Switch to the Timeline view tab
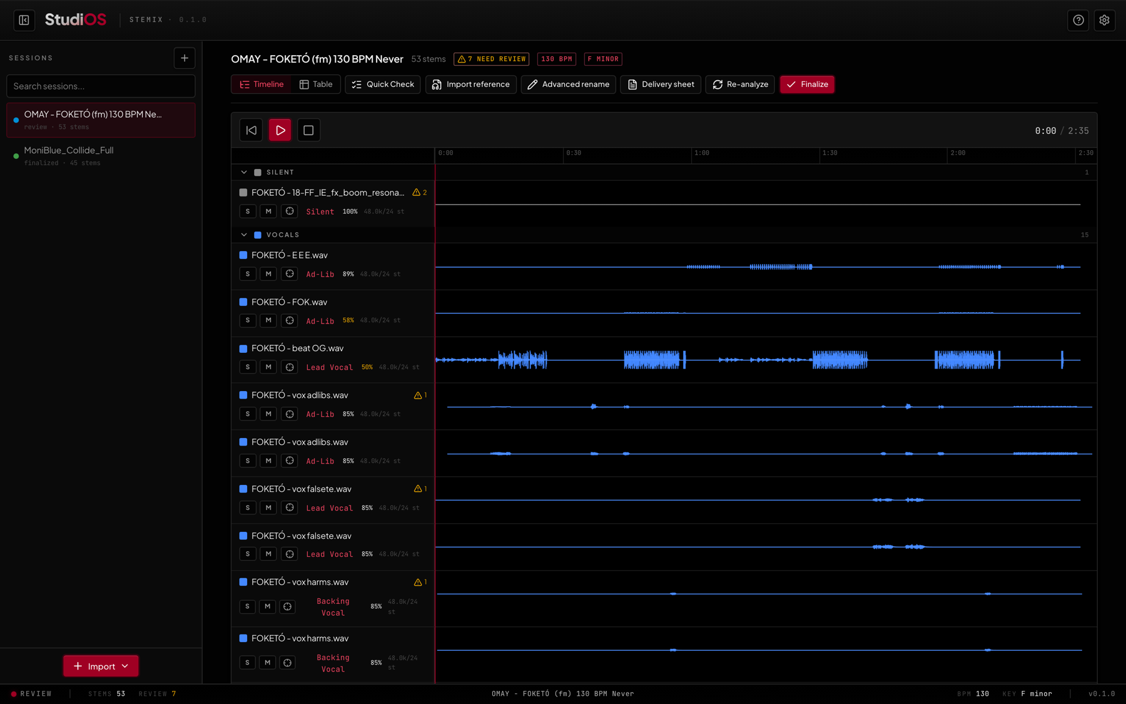This screenshot has height=704, width=1126. [261, 84]
